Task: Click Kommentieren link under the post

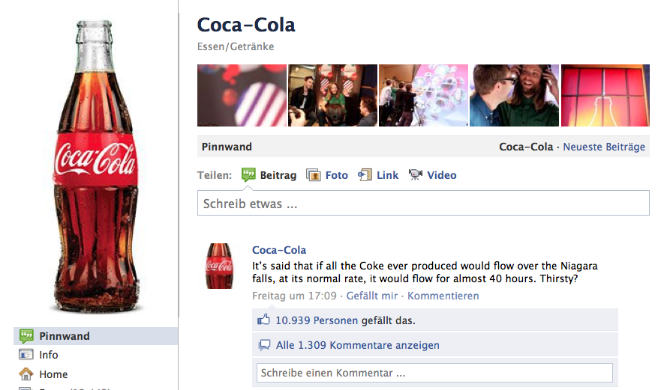Action: [x=443, y=296]
